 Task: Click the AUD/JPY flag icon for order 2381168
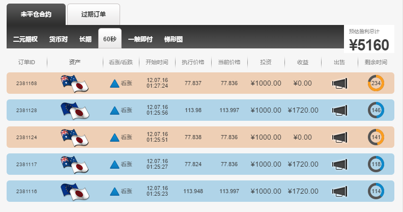74,84
